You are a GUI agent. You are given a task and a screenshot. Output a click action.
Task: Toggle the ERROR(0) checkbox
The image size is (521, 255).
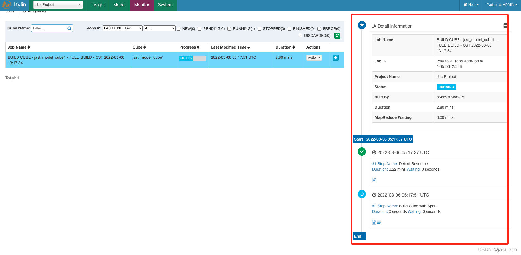tap(319, 29)
